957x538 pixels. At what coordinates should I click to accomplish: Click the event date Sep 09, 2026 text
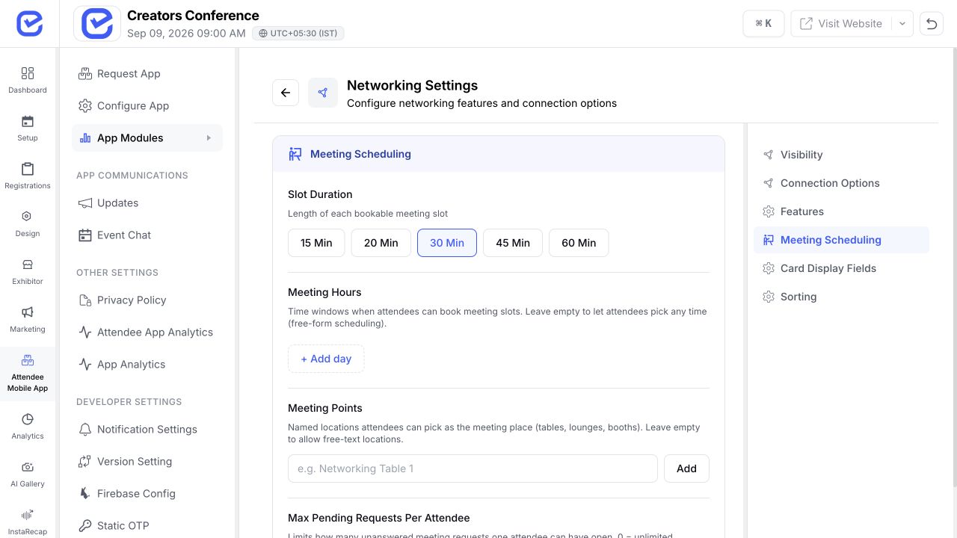[x=186, y=34]
